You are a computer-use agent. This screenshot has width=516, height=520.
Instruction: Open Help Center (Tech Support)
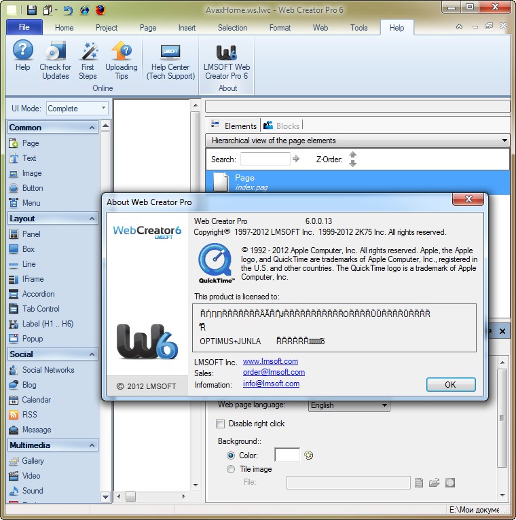click(170, 62)
